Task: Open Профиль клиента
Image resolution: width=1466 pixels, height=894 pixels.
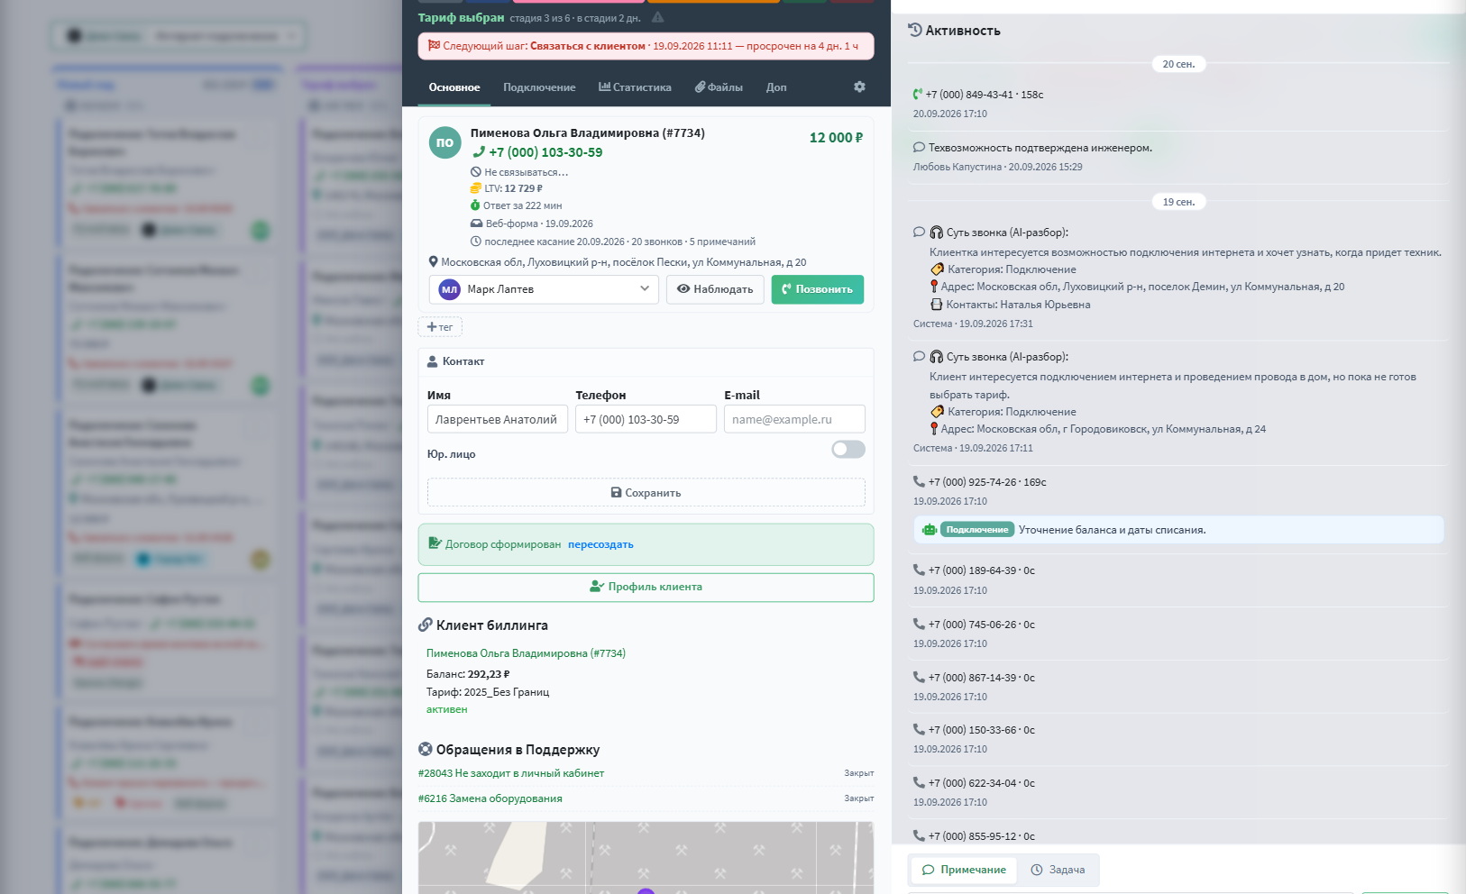Action: (646, 587)
